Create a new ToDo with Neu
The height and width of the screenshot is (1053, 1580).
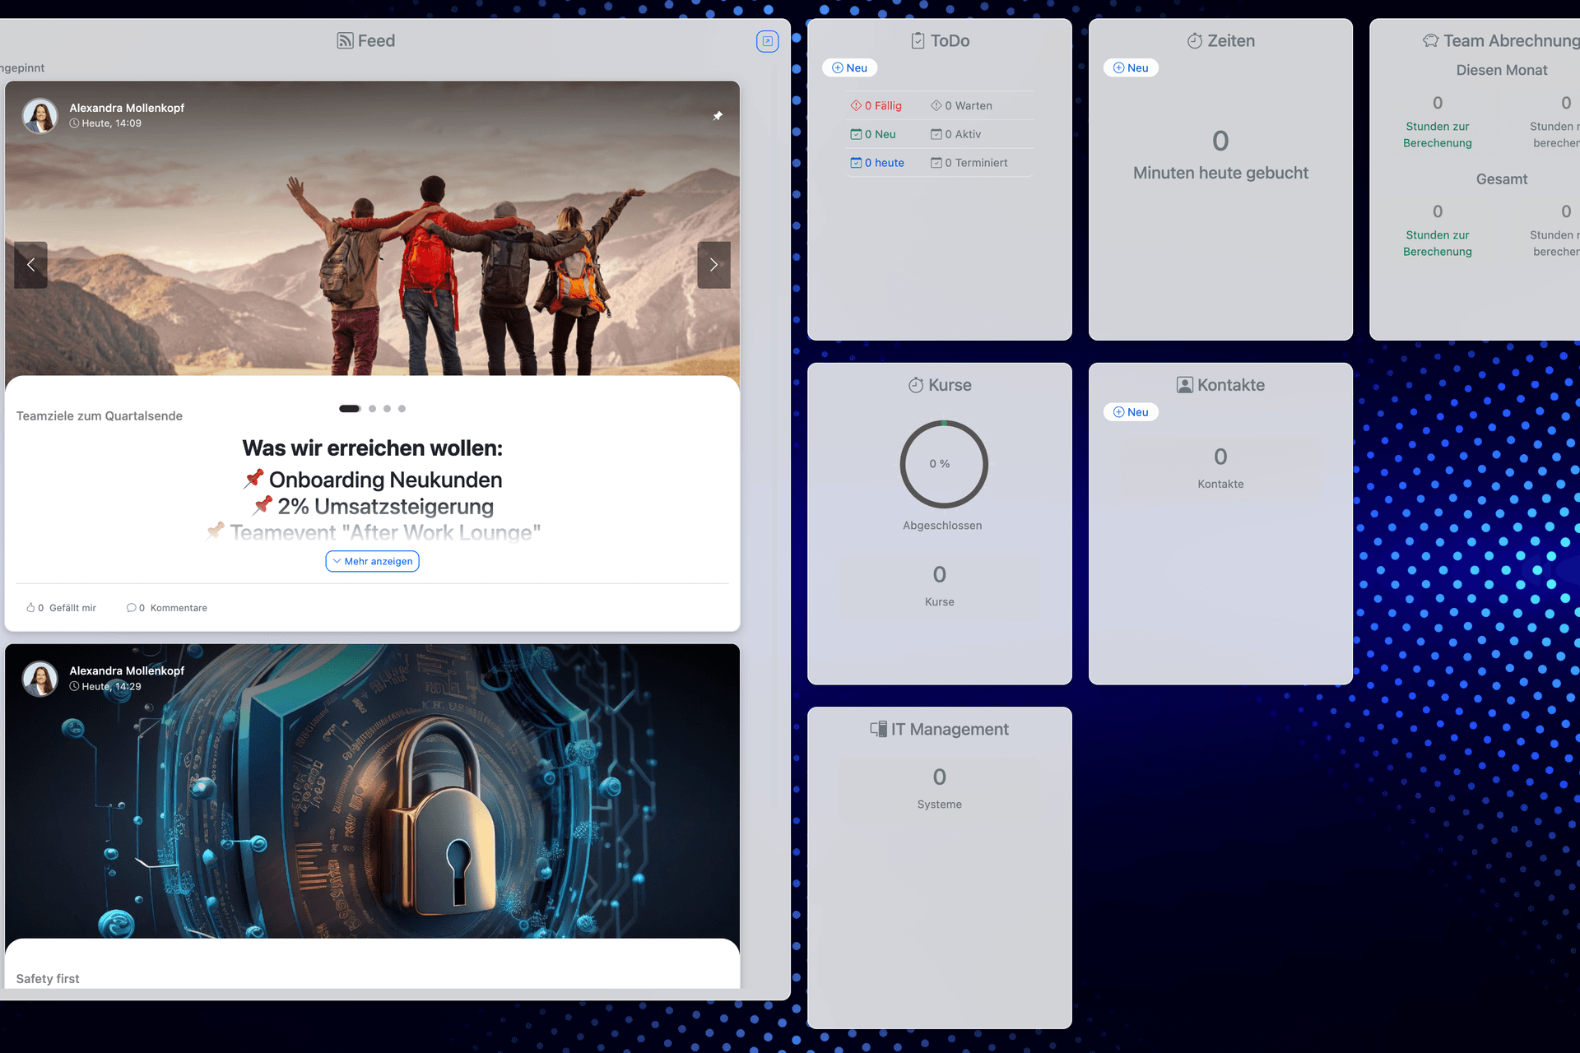click(x=849, y=68)
